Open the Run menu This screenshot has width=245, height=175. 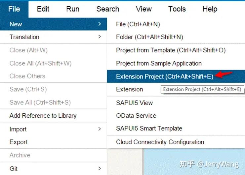tap(73, 9)
